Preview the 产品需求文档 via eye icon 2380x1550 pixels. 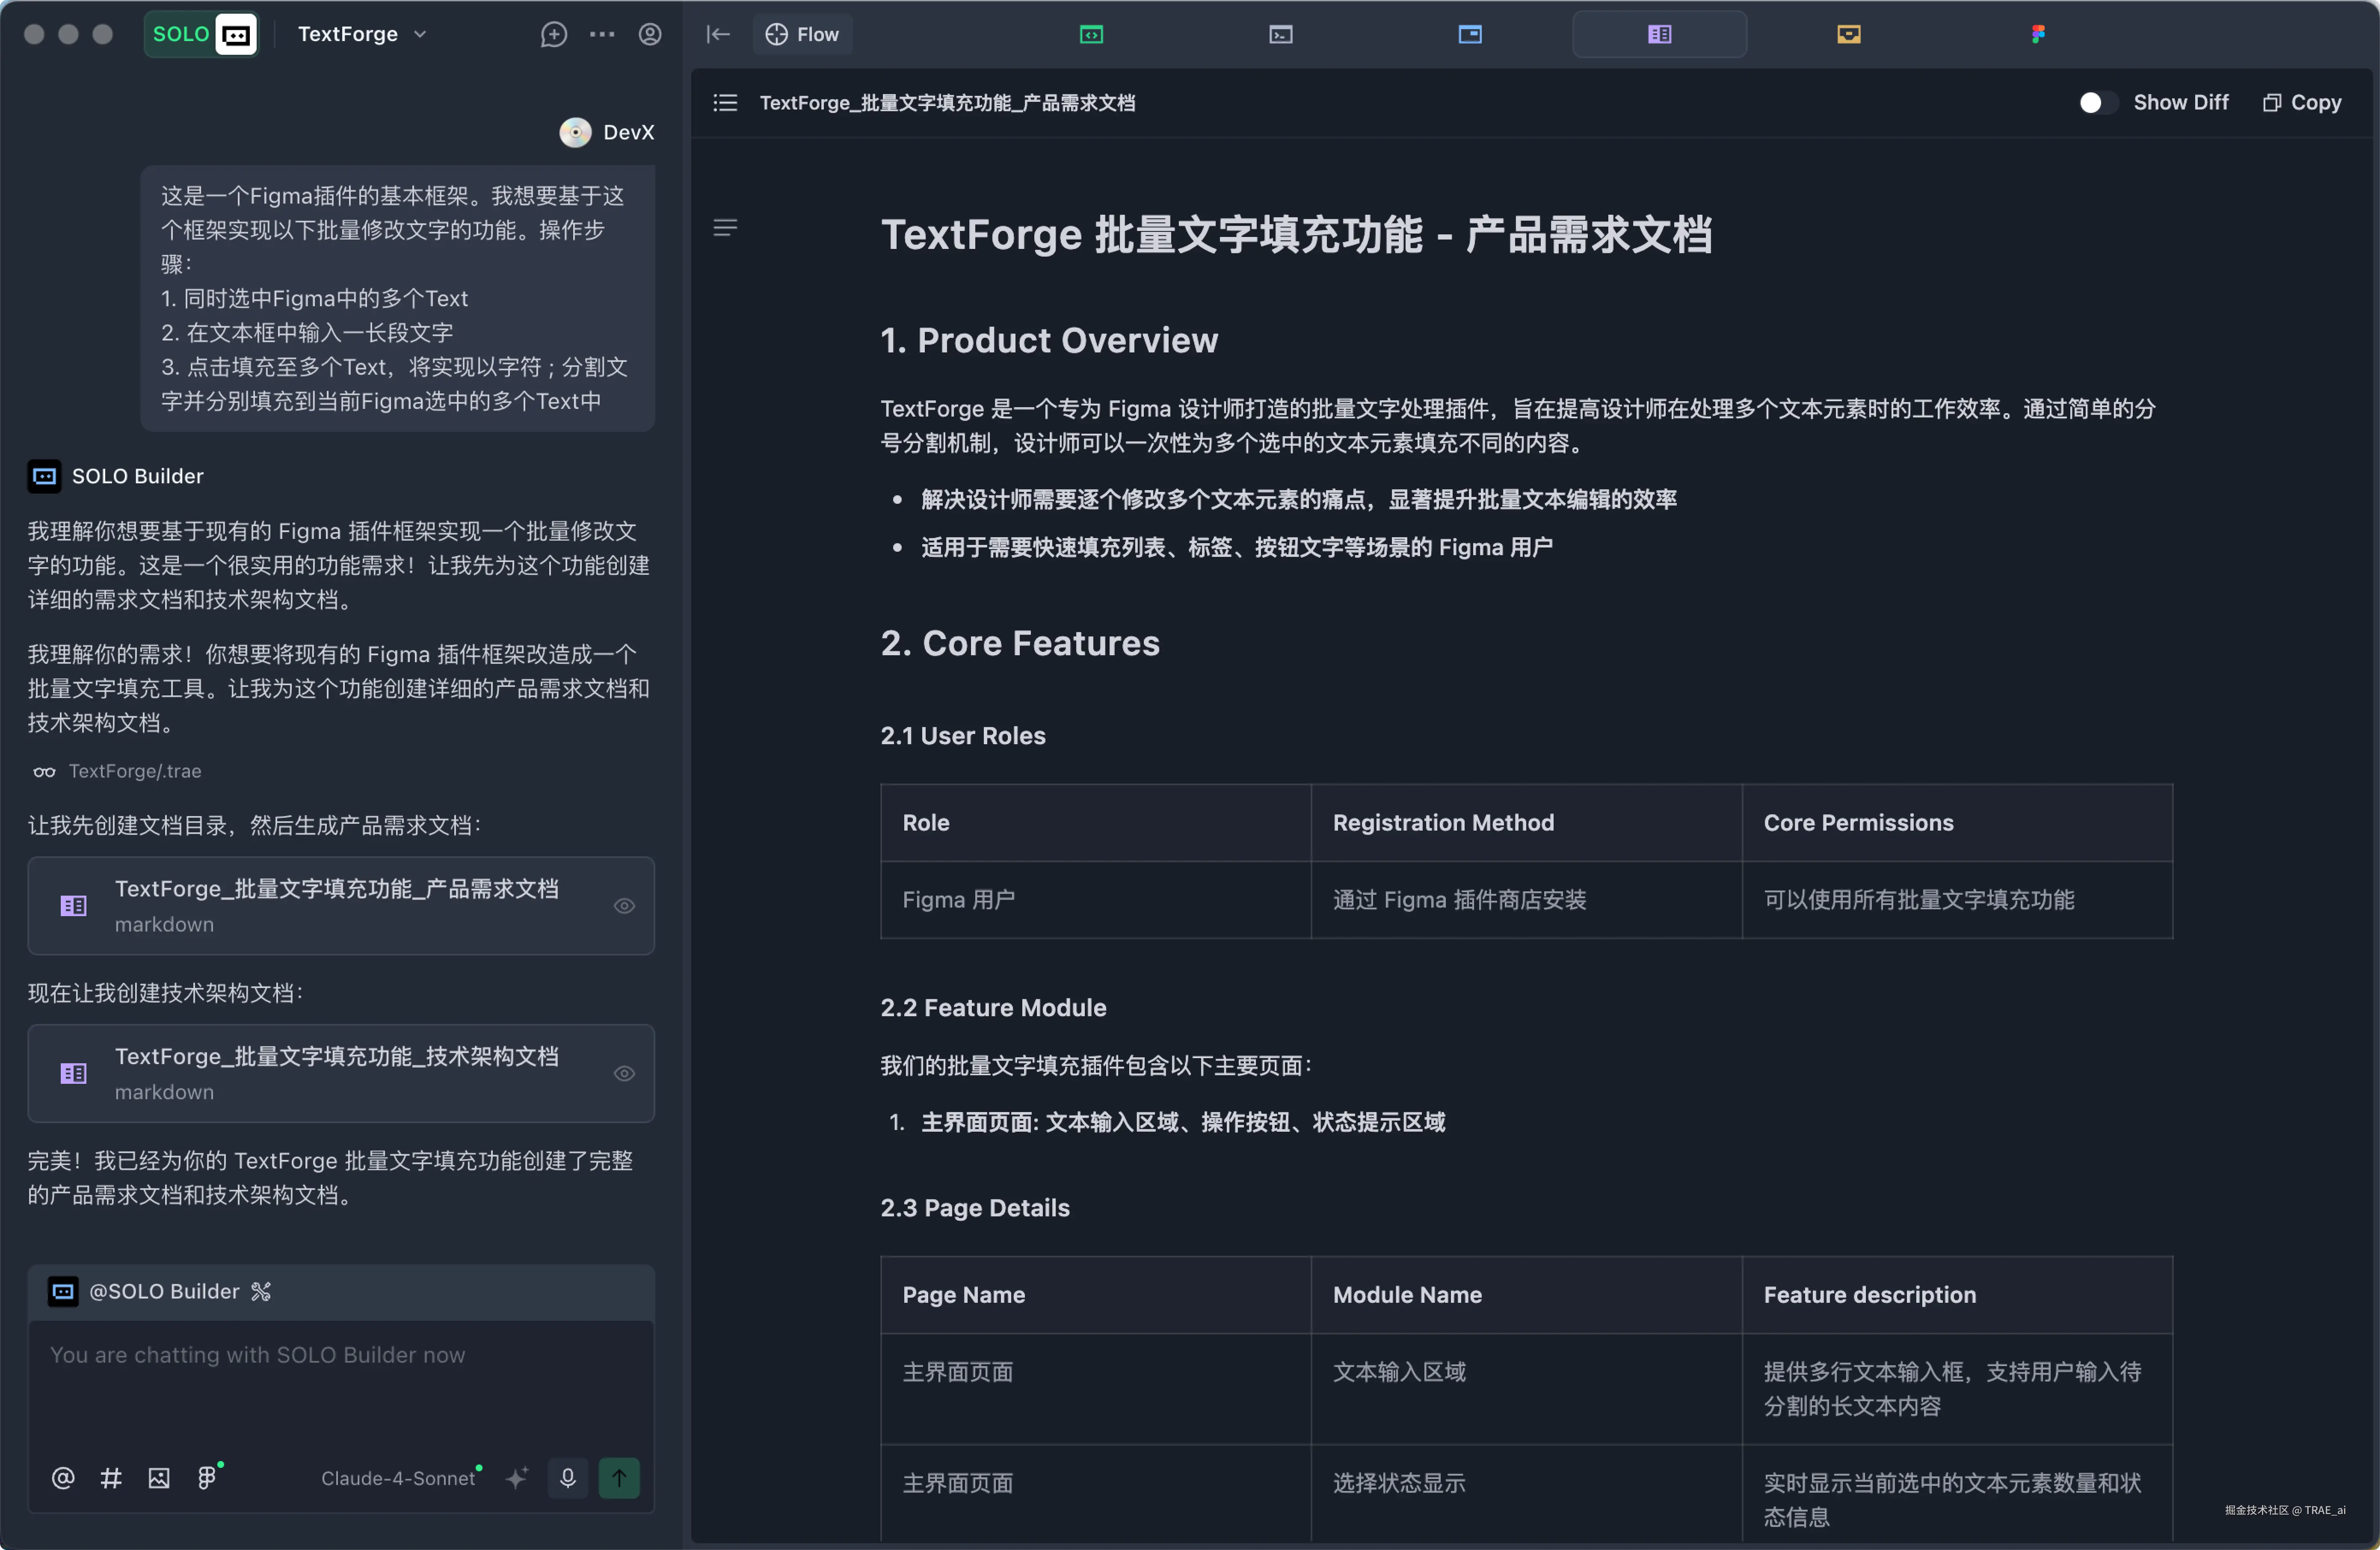624,906
